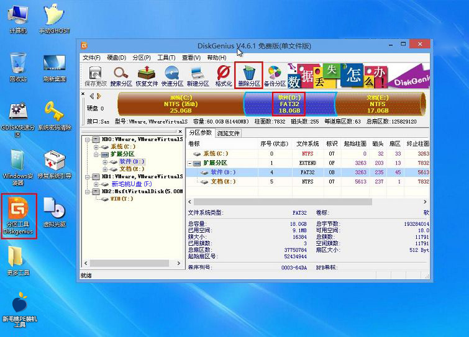Click the tree panel scrollbar thumb
The width and height of the screenshot is (469, 337).
click(x=129, y=263)
